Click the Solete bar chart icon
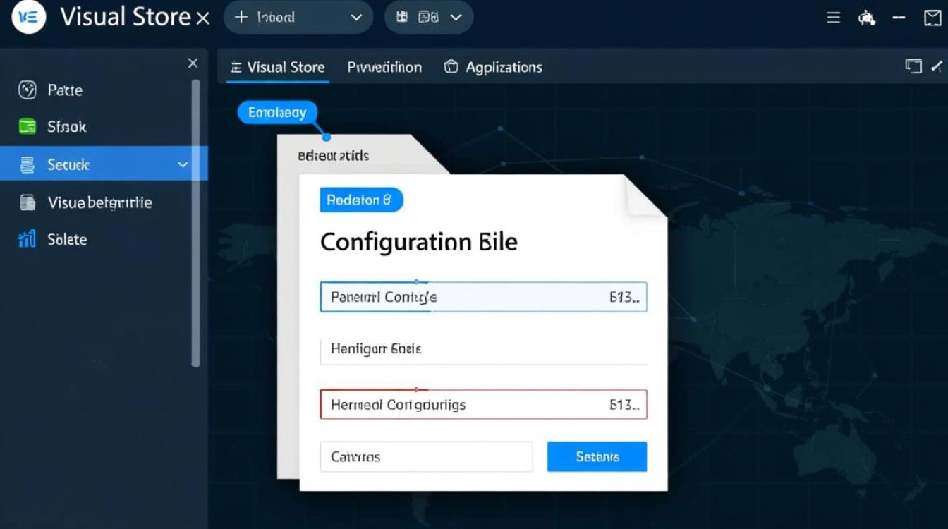The height and width of the screenshot is (529, 948). [27, 239]
